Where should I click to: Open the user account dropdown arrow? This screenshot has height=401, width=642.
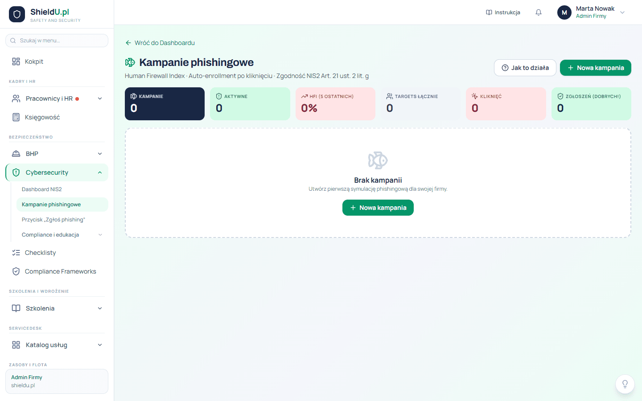622,12
